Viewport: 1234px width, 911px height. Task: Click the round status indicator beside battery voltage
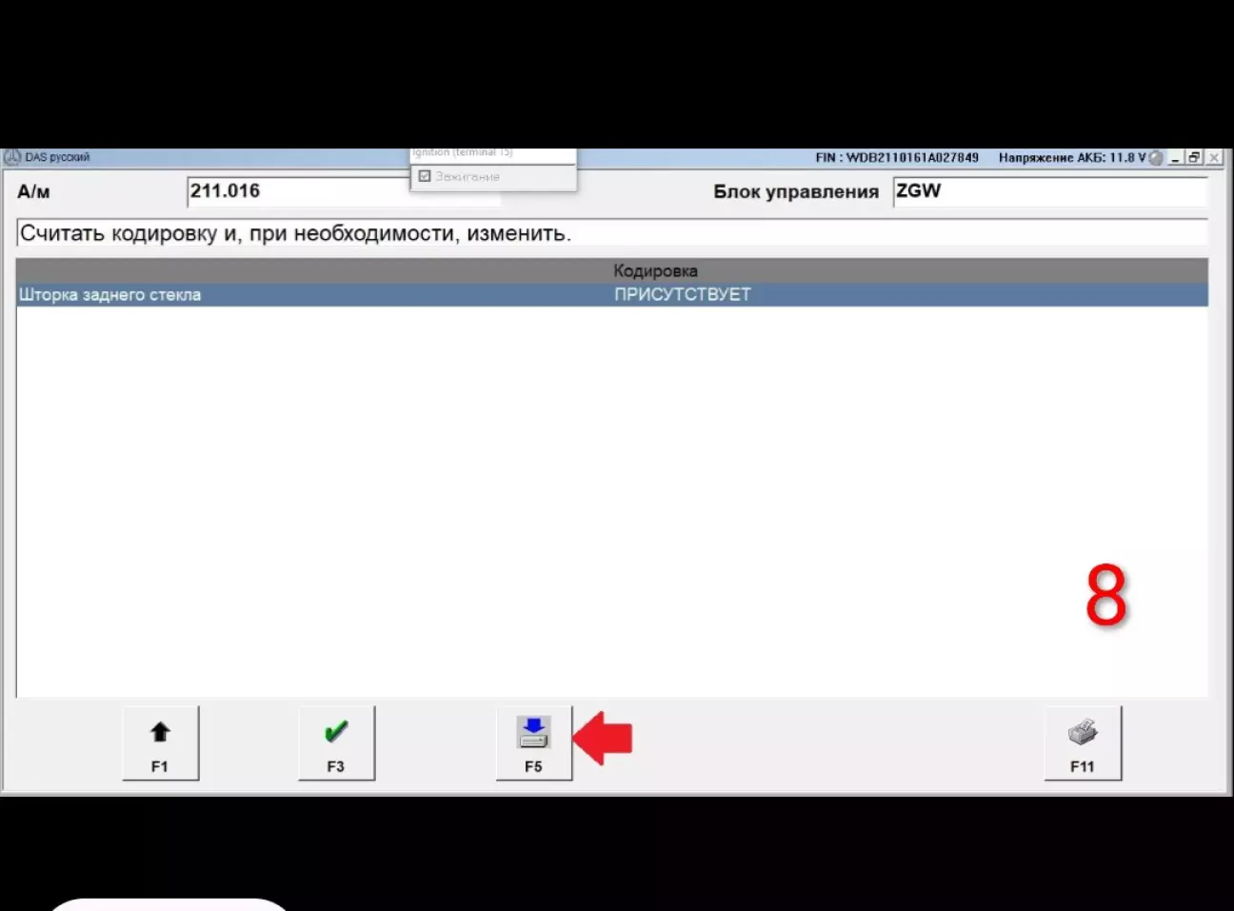1156,158
